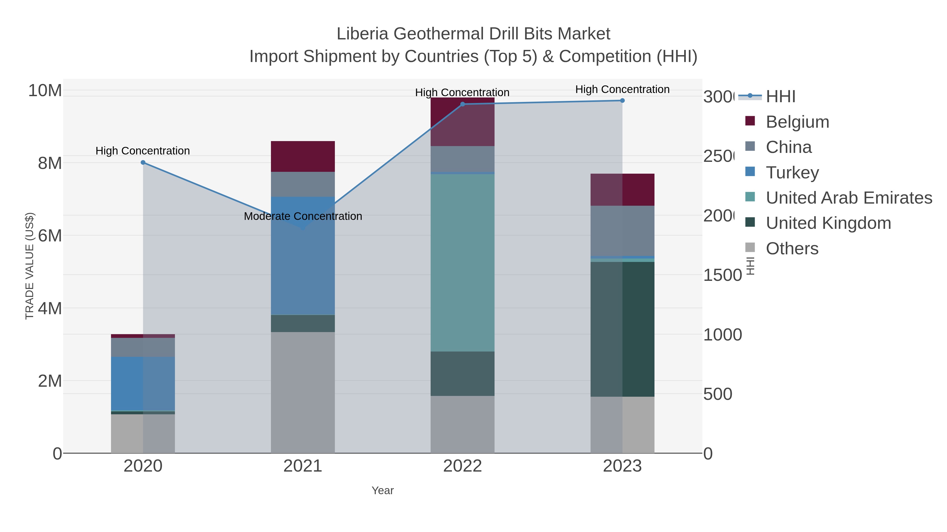Click the 'TRADE VALUE (US$)' axis title
Viewport: 947px width, 532px height.
pos(29,266)
